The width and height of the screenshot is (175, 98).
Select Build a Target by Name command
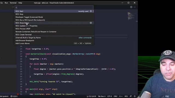point(54,38)
